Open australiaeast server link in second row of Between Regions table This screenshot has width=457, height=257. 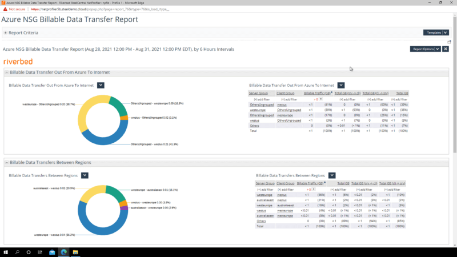265,200
